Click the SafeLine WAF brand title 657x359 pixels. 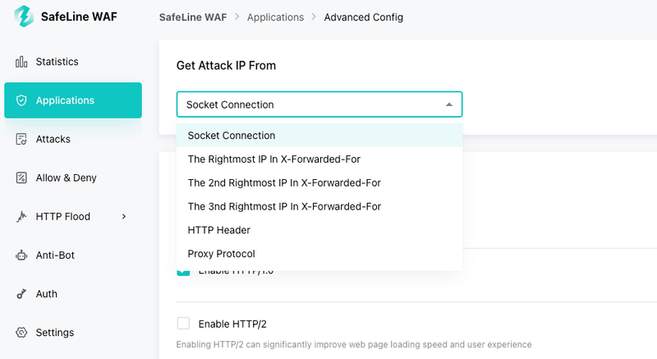coord(79,16)
